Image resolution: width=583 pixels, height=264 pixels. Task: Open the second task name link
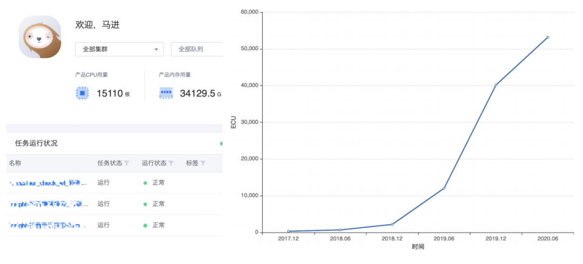(48, 204)
